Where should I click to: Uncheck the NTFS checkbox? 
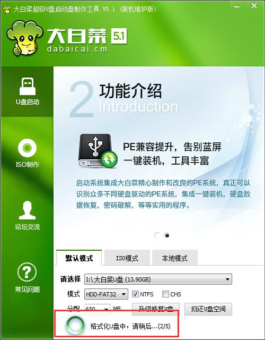point(135,294)
